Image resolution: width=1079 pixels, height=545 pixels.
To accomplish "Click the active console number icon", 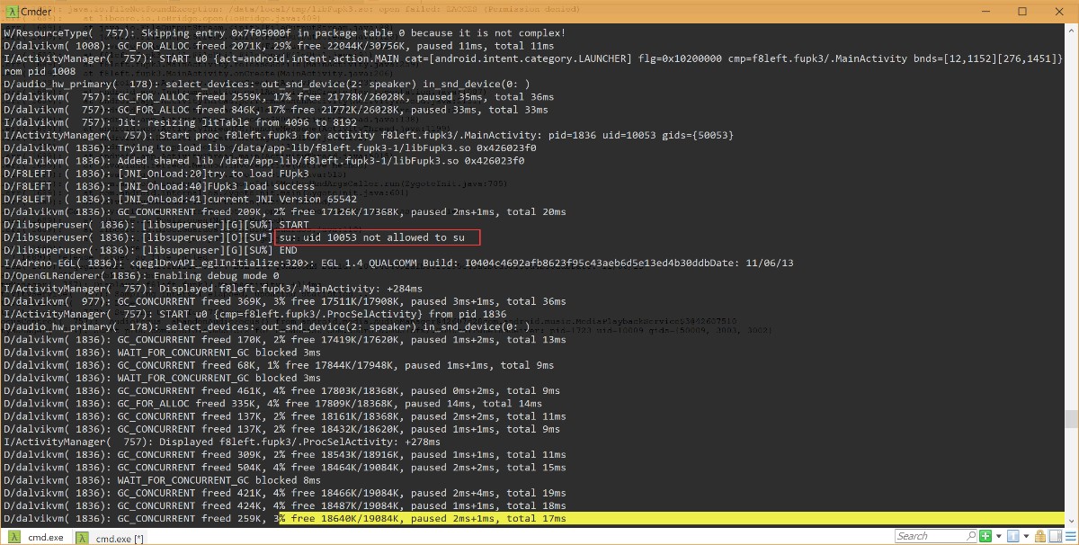I will pos(1012,537).
